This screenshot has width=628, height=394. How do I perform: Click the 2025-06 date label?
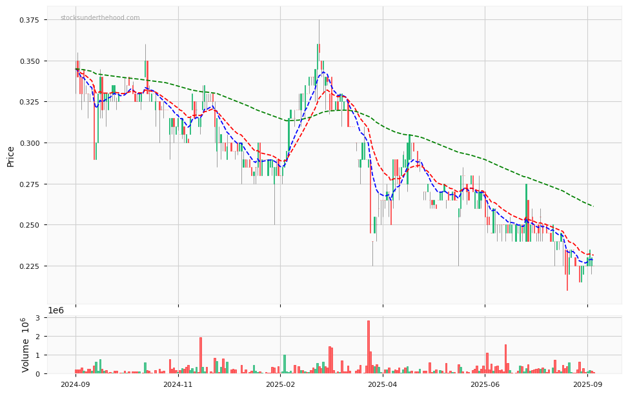point(485,385)
